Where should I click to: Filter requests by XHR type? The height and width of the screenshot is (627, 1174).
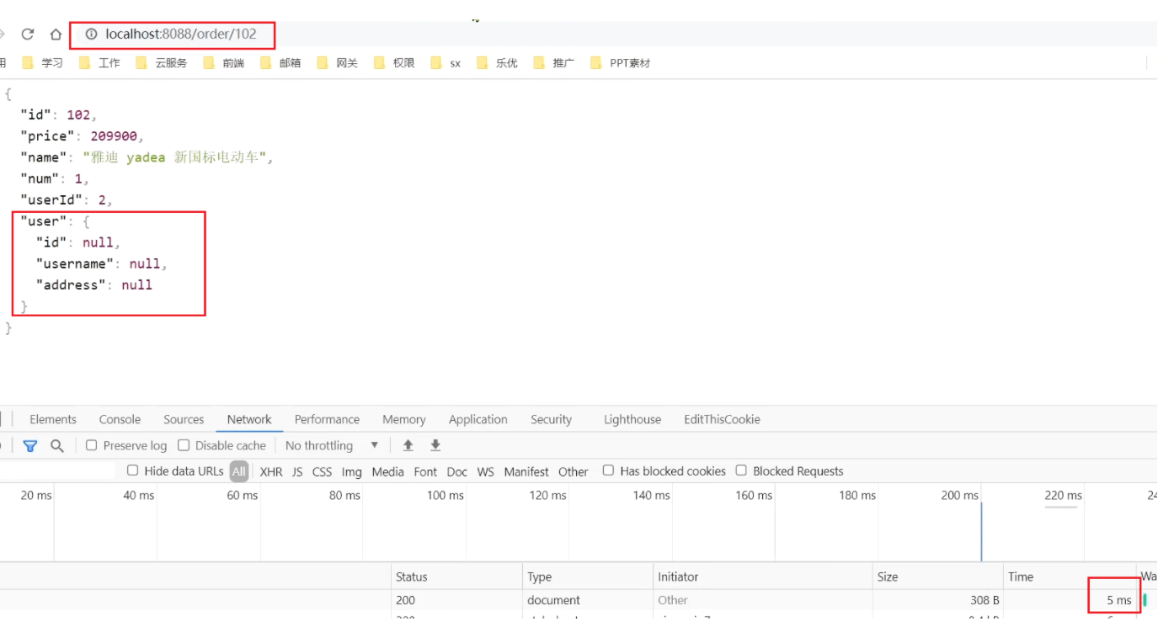point(271,471)
